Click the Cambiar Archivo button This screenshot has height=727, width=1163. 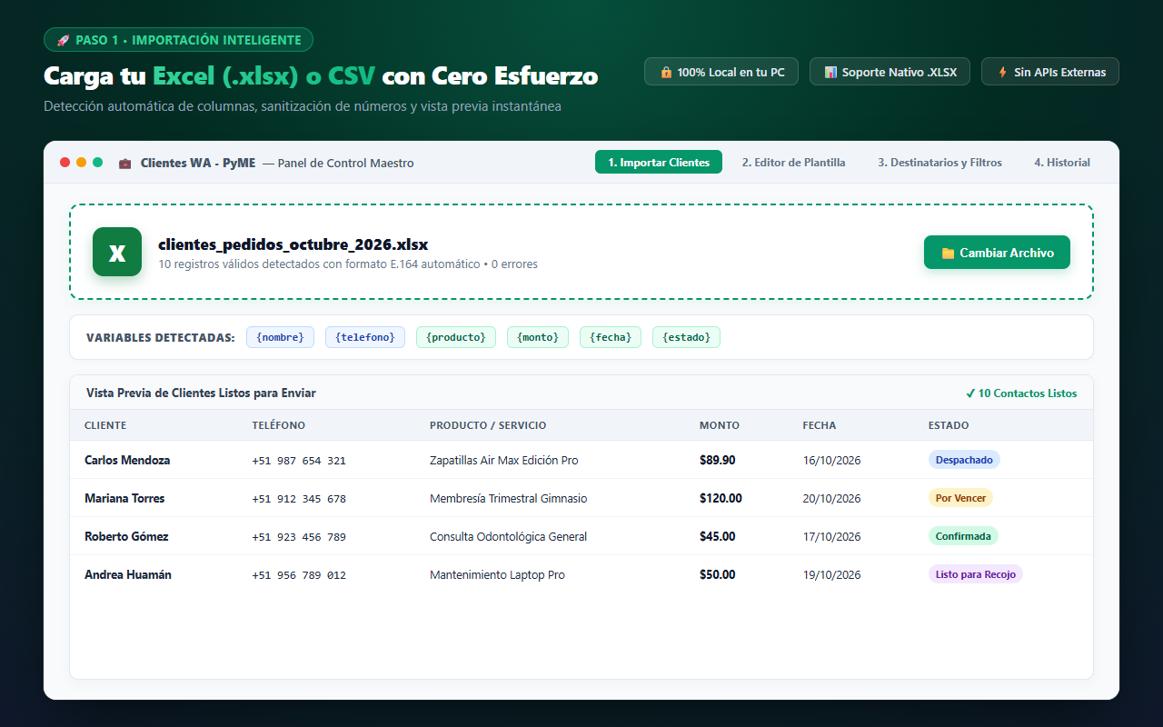(997, 253)
